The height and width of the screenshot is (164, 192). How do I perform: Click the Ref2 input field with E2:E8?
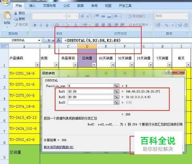click(91, 97)
